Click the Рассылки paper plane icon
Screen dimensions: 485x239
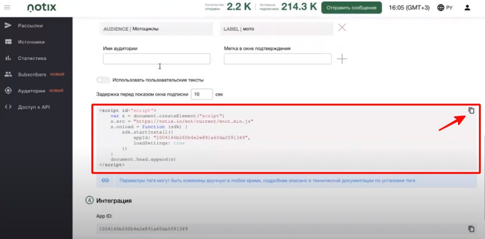8,26
